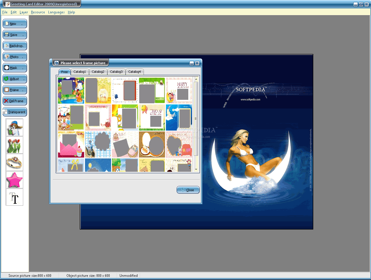Image resolution: width=371 pixels, height=280 pixels.
Task: Insert the dog cartoon clipart icon
Action: [x=15, y=128]
